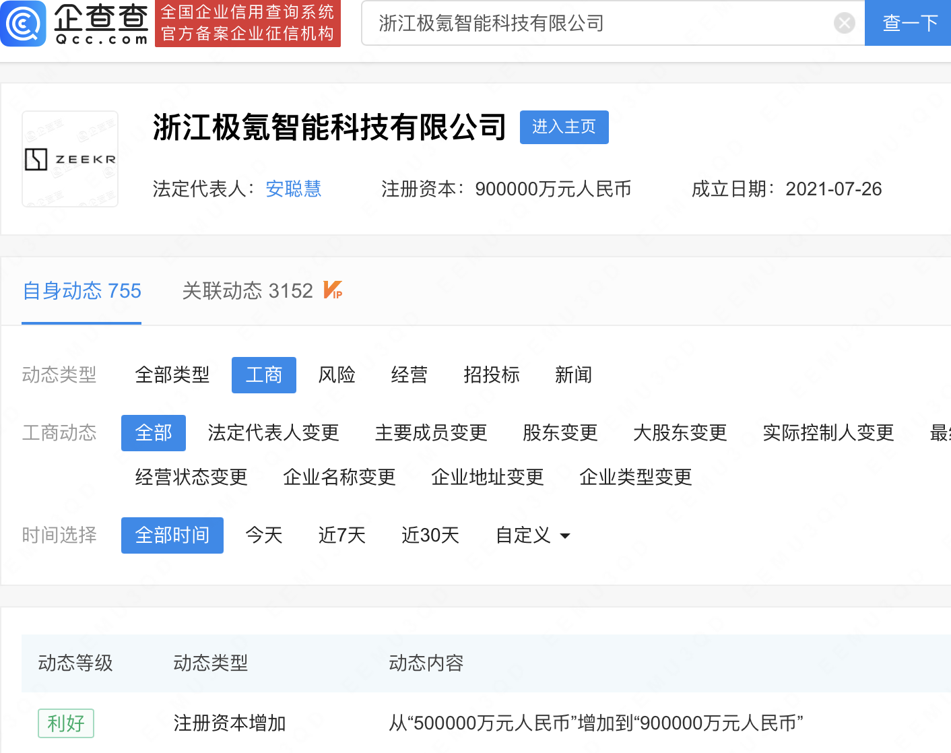The height and width of the screenshot is (753, 951).
Task: Select 全部类型 filter option
Action: click(x=172, y=375)
